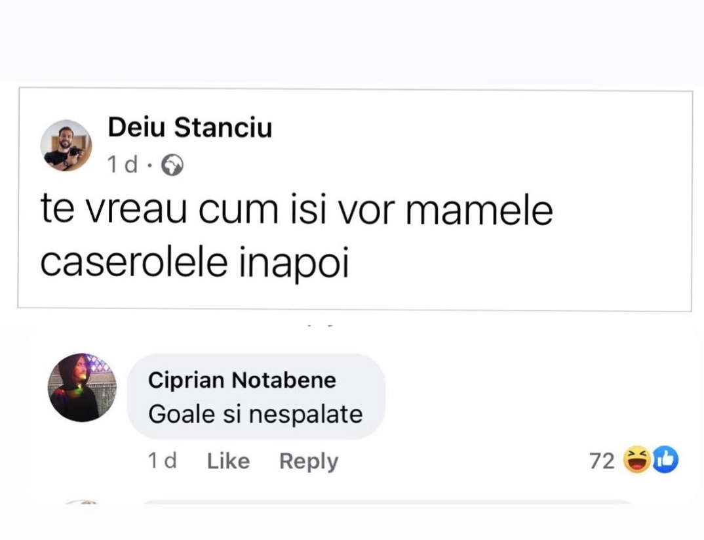Click the partially visible next comment bubble
This screenshot has height=540, width=704.
[387, 503]
